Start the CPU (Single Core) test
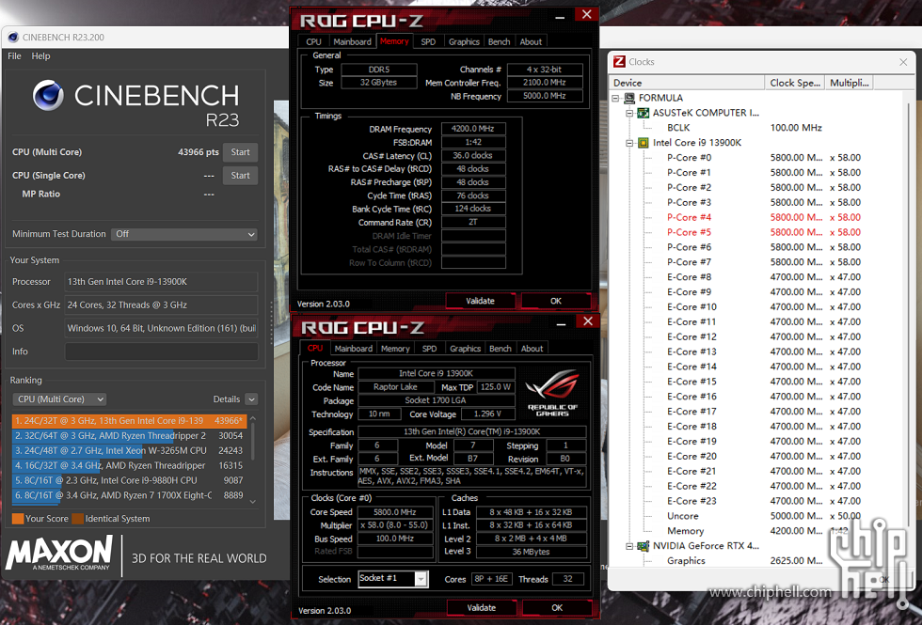The width and height of the screenshot is (922, 625). (x=240, y=176)
